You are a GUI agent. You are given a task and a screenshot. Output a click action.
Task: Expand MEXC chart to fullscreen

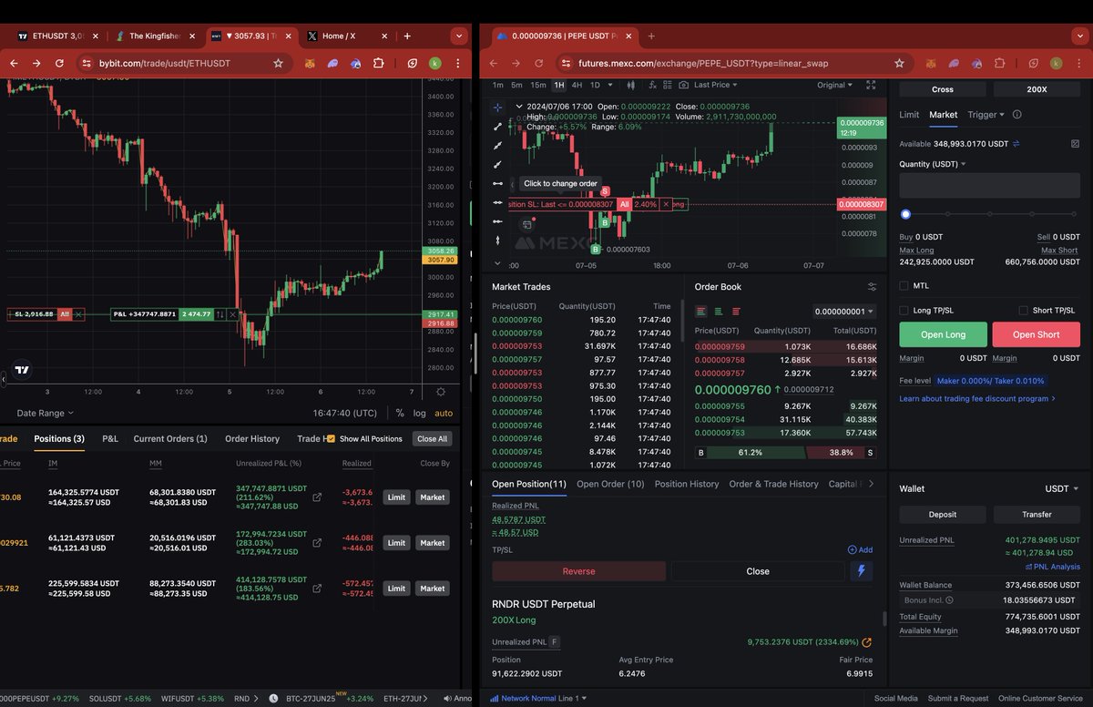(x=871, y=85)
